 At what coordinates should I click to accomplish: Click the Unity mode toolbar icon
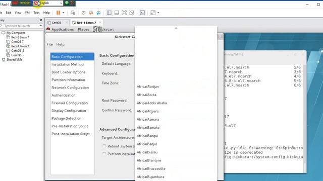pyautogui.click(x=132, y=13)
